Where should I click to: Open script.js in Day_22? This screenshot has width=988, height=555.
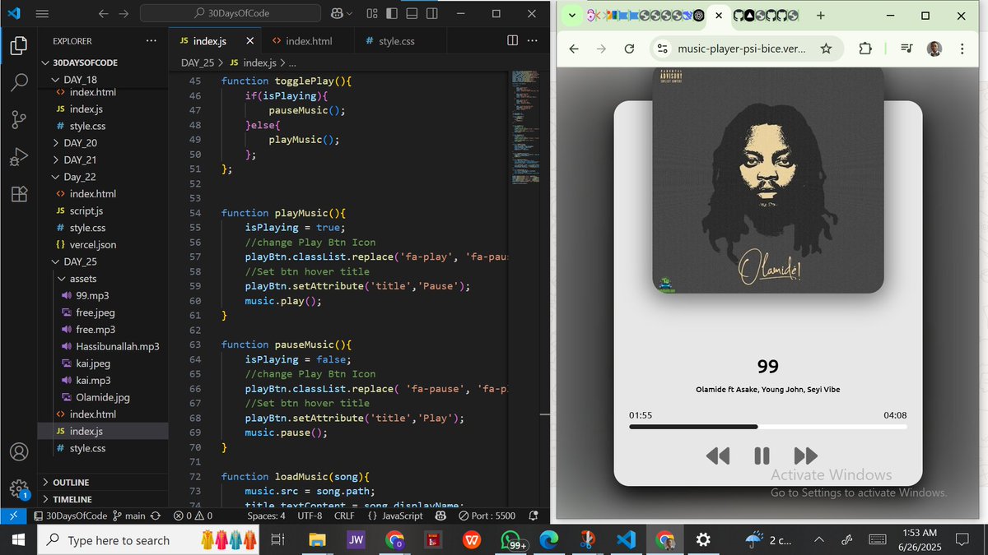click(103, 211)
